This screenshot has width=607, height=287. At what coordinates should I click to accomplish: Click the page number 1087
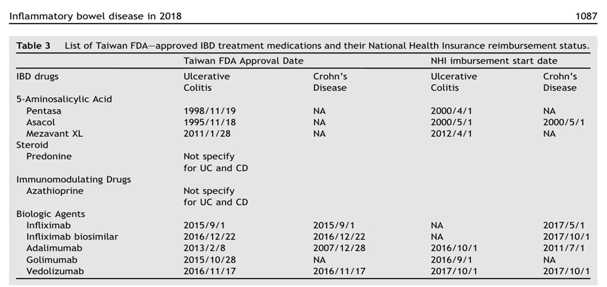click(x=587, y=15)
